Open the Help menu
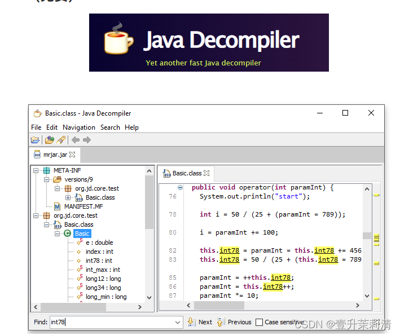400x335 pixels. click(131, 127)
